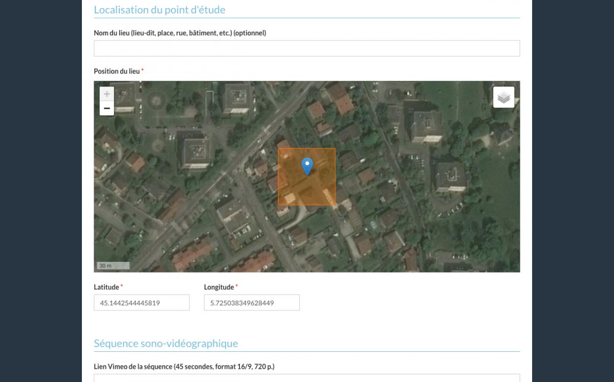Focus the Nom du lieu text field

[x=306, y=49]
